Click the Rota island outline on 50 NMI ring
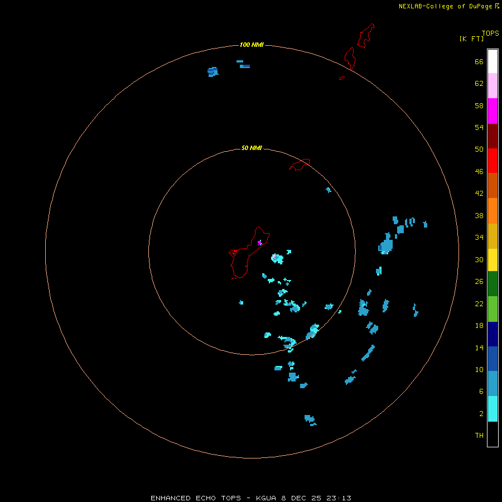The width and height of the screenshot is (502, 502). (x=300, y=165)
